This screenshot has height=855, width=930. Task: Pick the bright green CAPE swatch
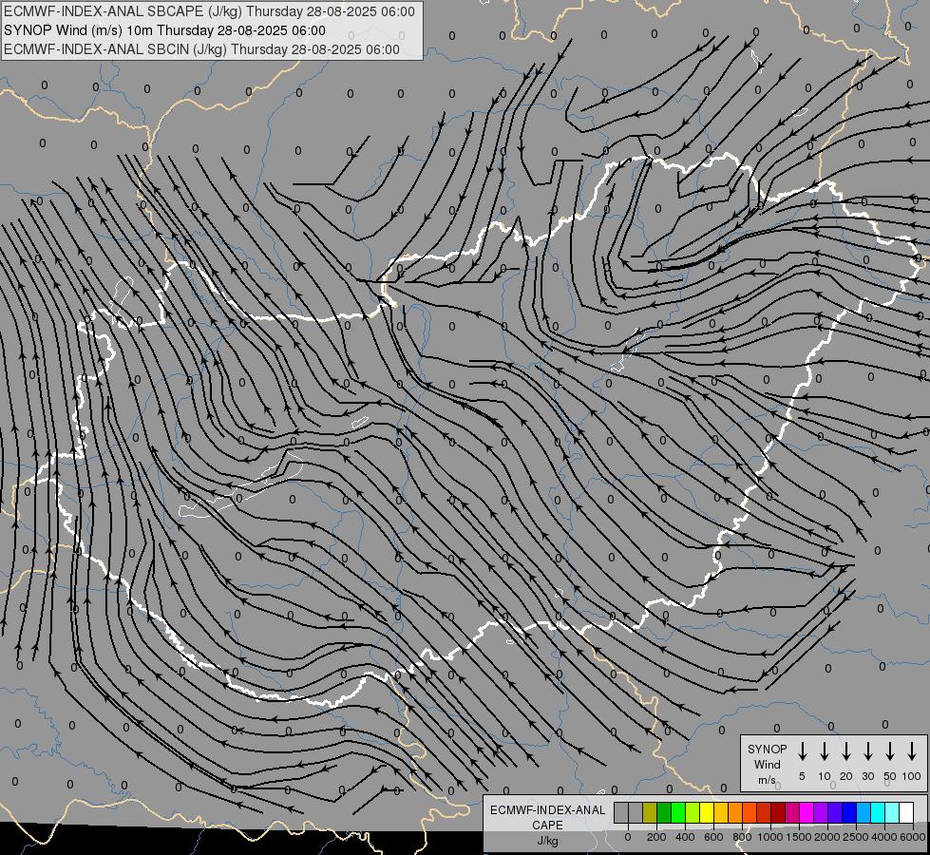pos(678,813)
